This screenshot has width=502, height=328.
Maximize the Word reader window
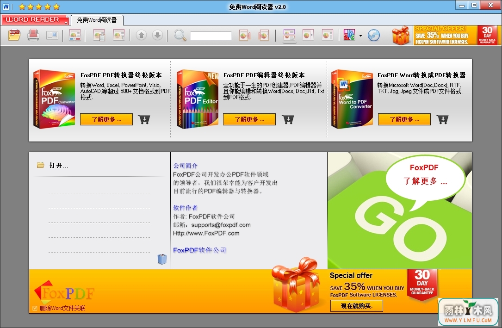pyautogui.click(x=474, y=5)
